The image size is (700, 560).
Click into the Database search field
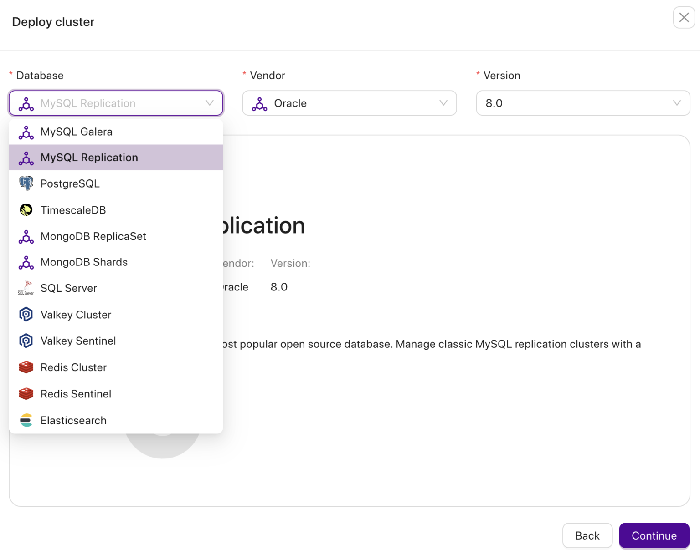click(x=118, y=103)
